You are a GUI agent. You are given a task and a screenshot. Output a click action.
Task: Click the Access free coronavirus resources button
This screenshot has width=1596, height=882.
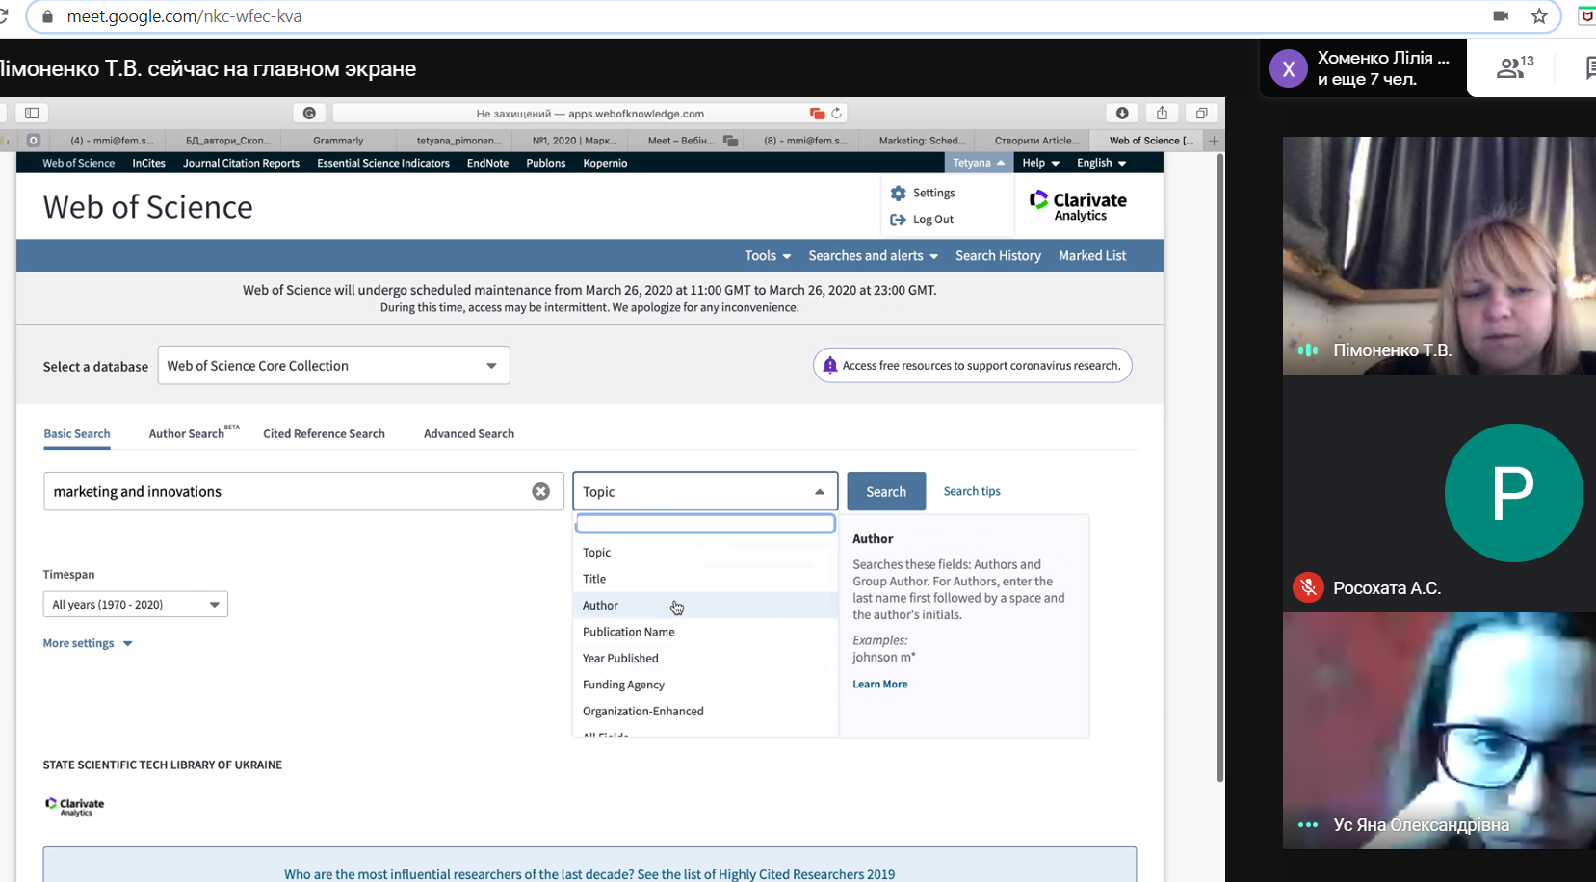point(973,365)
